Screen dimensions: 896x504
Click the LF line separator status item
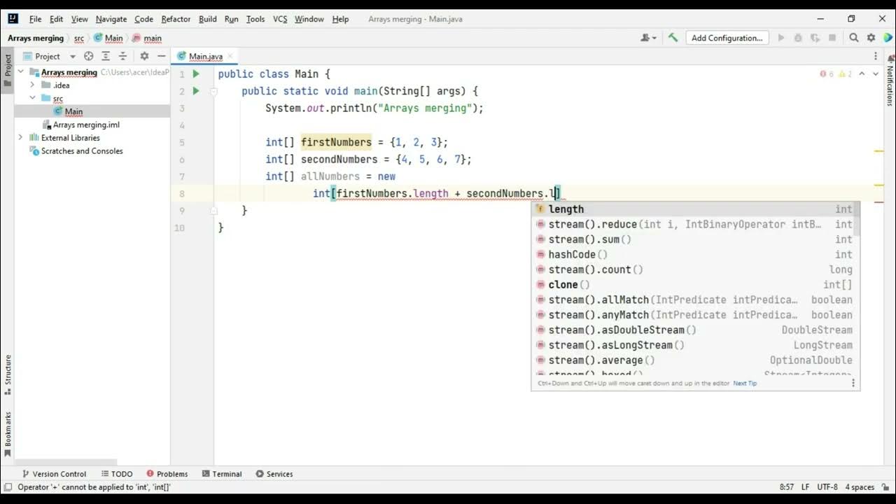coord(805,487)
